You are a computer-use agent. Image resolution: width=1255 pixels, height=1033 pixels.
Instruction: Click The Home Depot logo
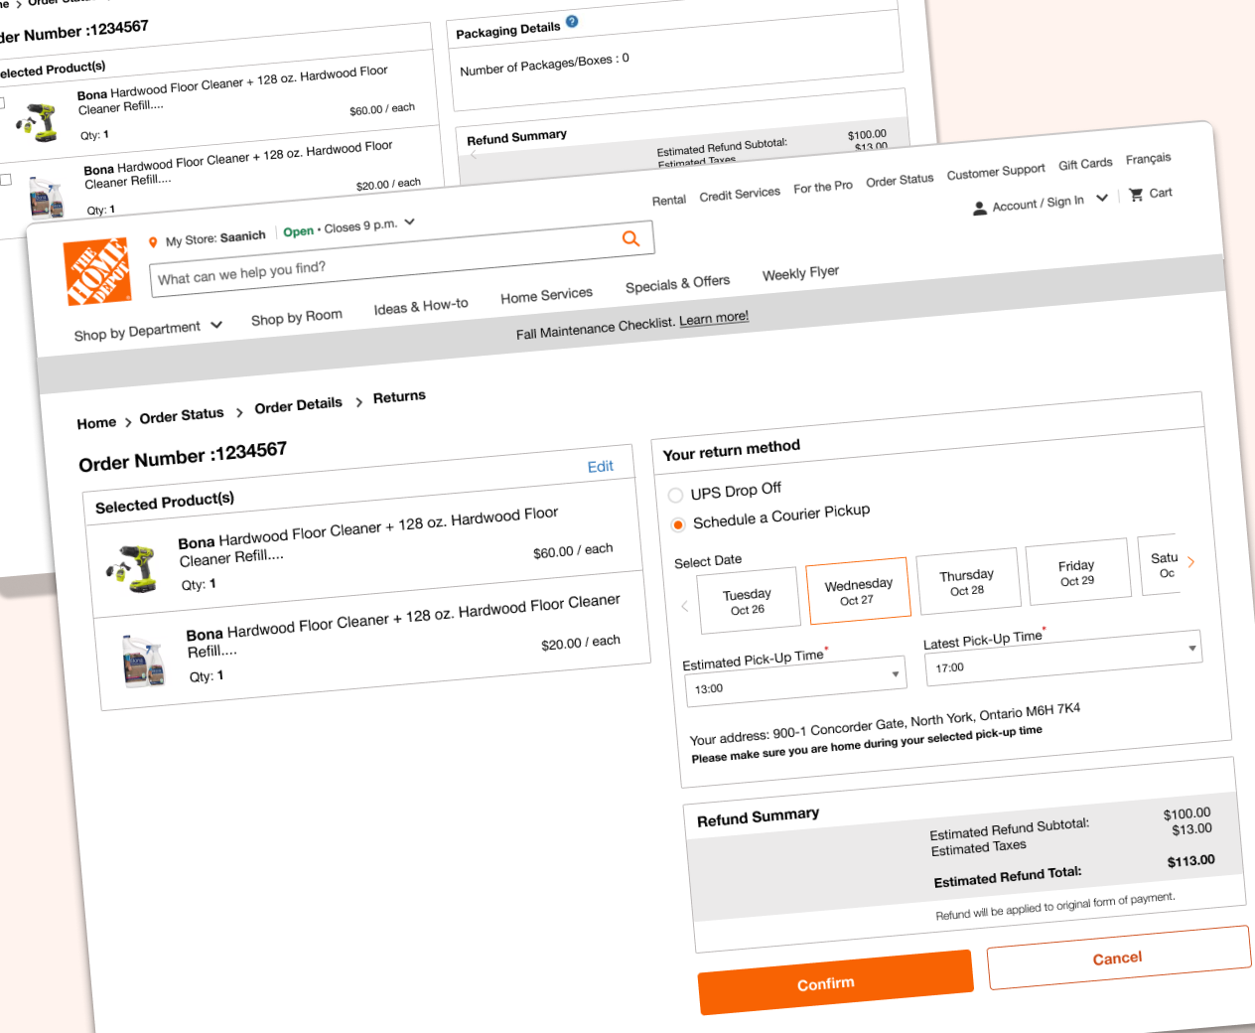pyautogui.click(x=97, y=270)
